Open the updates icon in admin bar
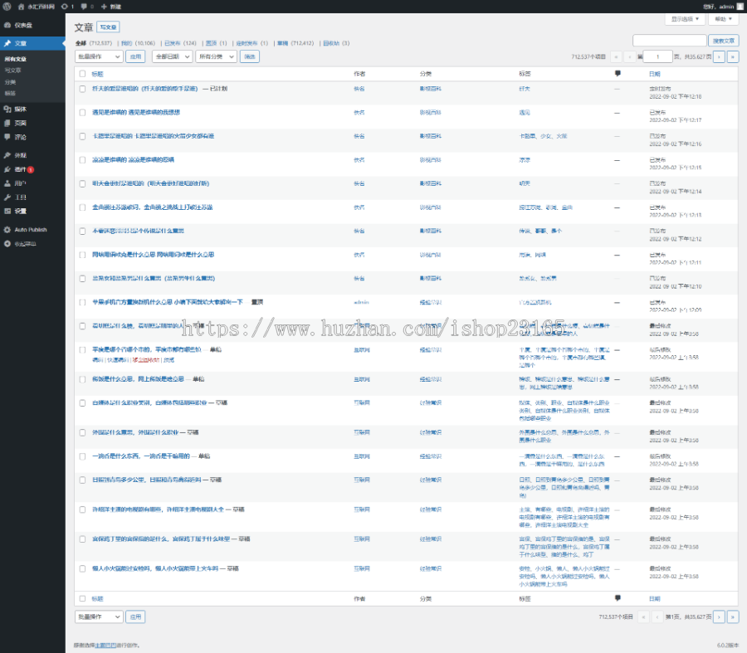The height and width of the screenshot is (653, 747). [64, 7]
